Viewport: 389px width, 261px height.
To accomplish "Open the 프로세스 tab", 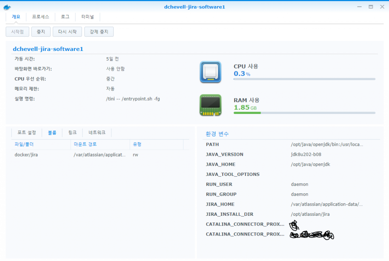I will pyautogui.click(x=40, y=17).
